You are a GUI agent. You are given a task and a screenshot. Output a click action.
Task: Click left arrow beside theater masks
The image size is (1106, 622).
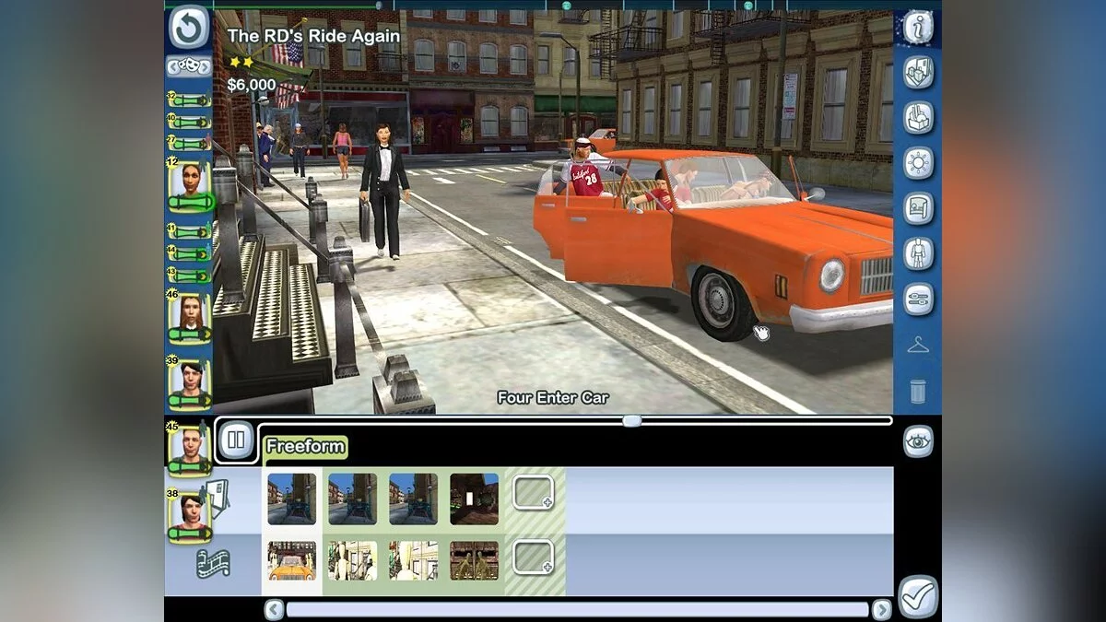tap(172, 66)
